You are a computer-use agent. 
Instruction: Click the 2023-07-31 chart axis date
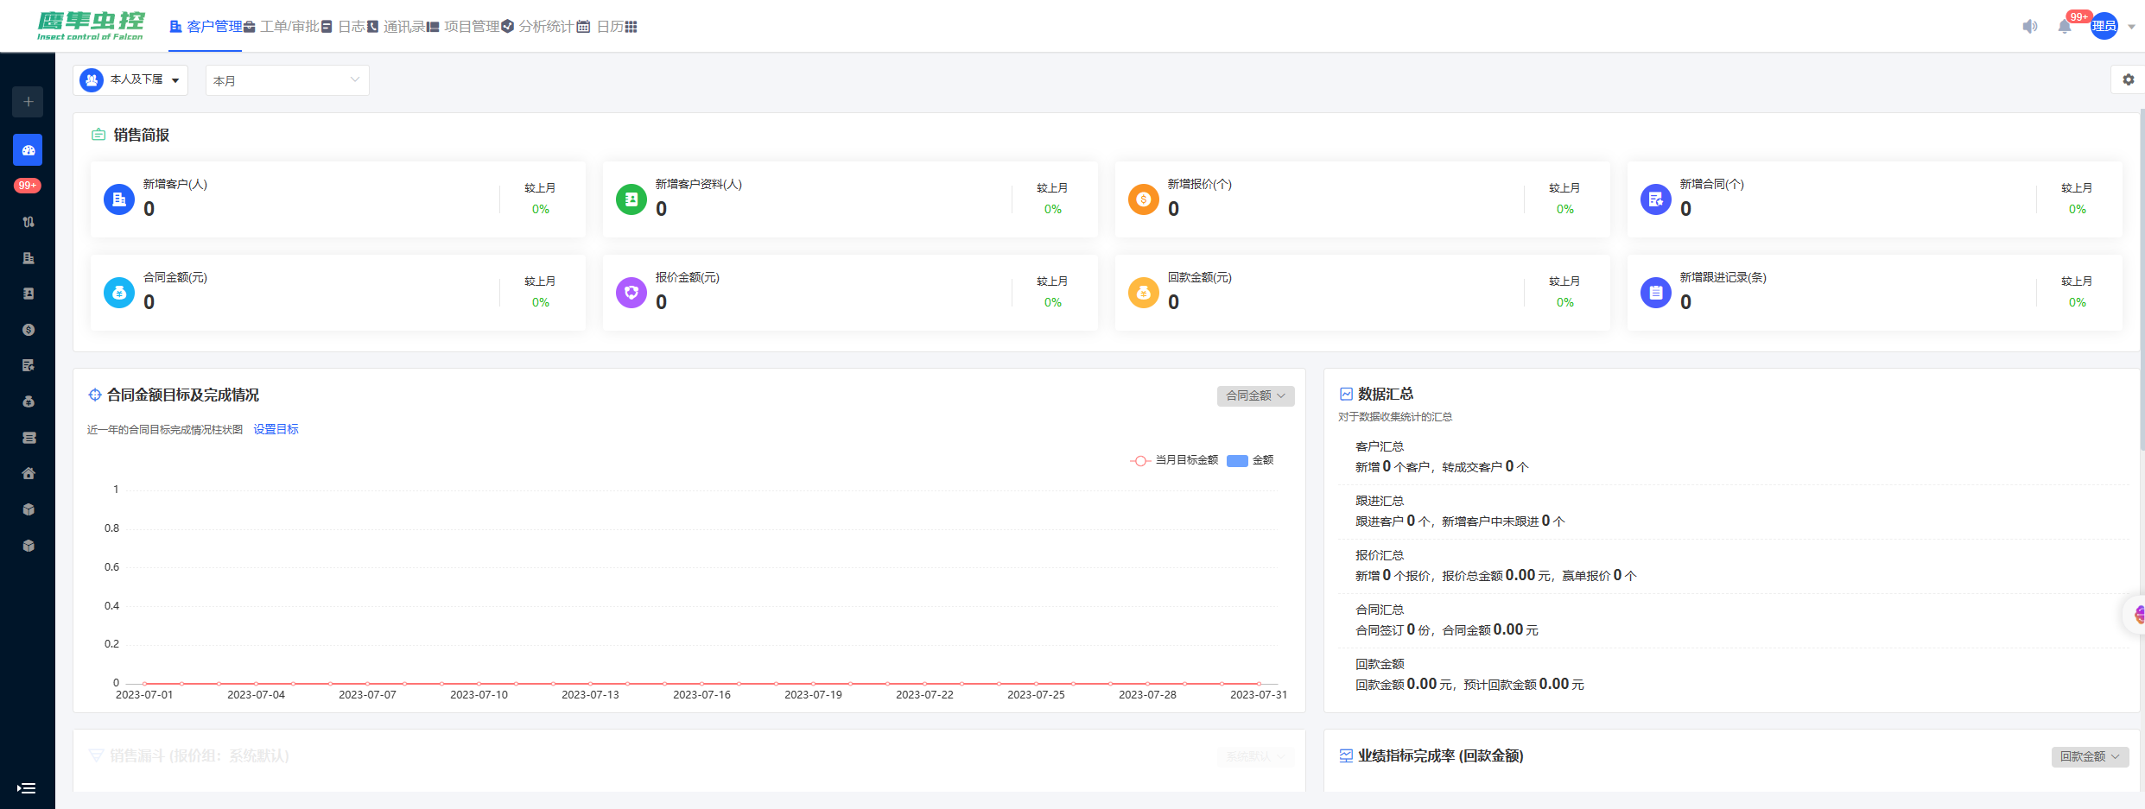click(1259, 695)
